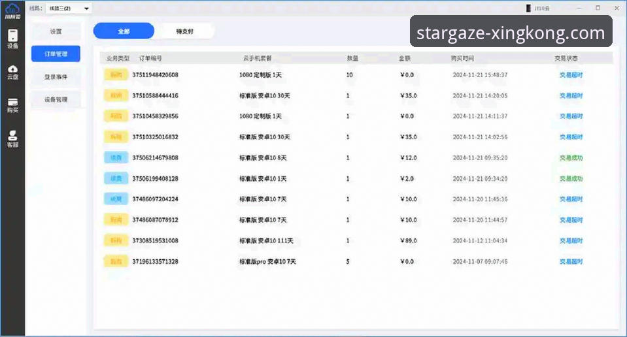Select order number 37510458329856
The image size is (627, 337).
[155, 116]
